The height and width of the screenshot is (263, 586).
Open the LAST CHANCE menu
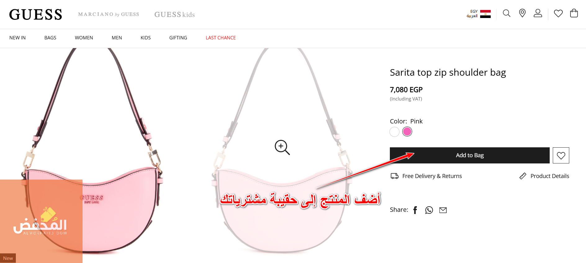click(x=221, y=38)
